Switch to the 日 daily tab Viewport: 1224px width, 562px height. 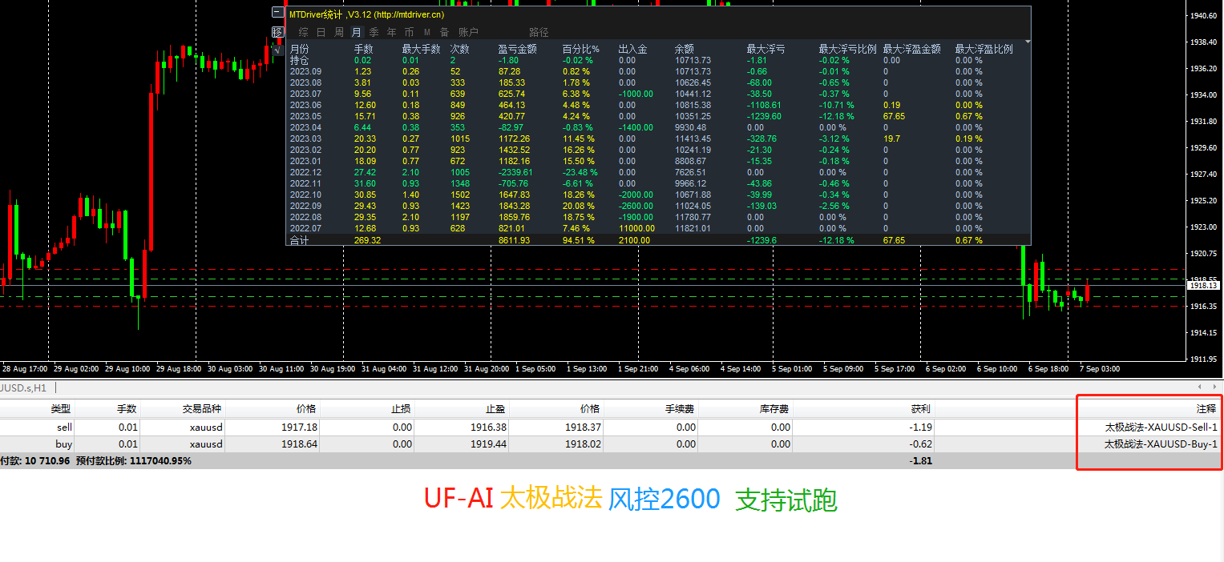pos(321,33)
